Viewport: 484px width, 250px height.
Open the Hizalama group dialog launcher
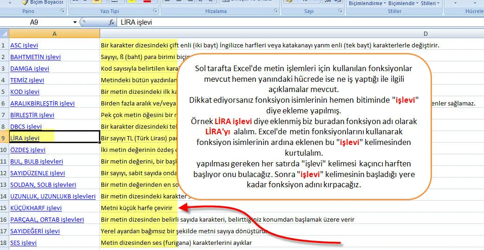(275, 11)
